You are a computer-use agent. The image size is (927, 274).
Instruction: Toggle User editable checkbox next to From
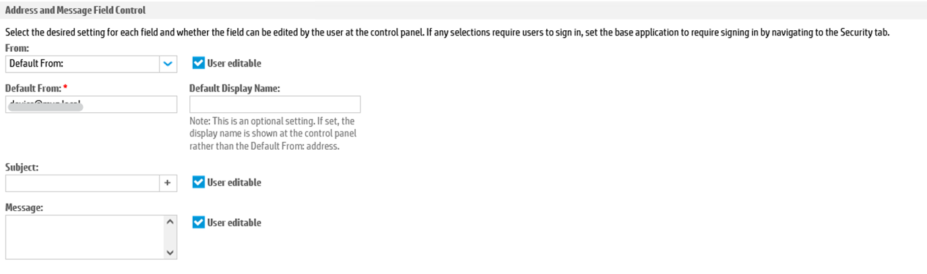[198, 63]
